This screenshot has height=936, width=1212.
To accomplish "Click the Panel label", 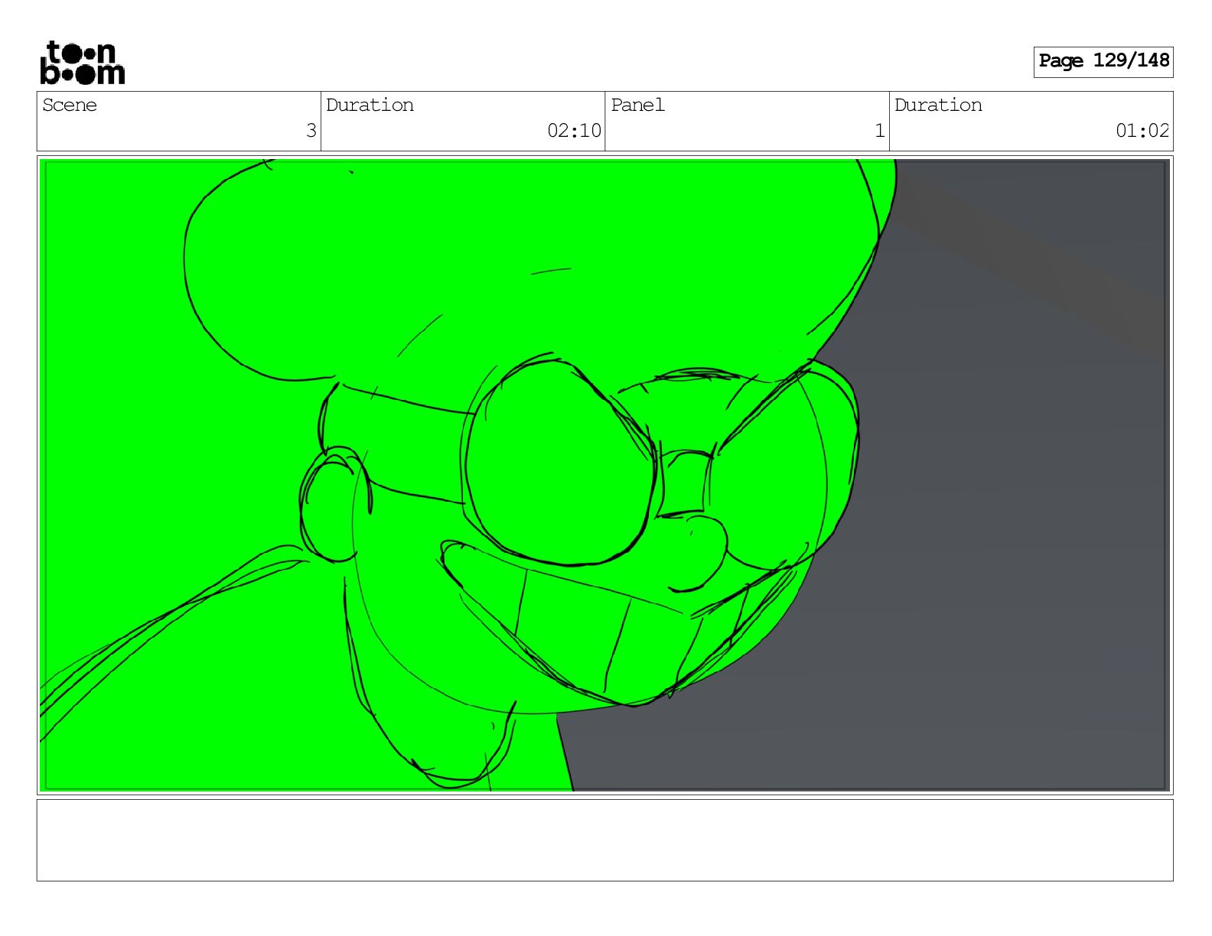I will [x=637, y=105].
